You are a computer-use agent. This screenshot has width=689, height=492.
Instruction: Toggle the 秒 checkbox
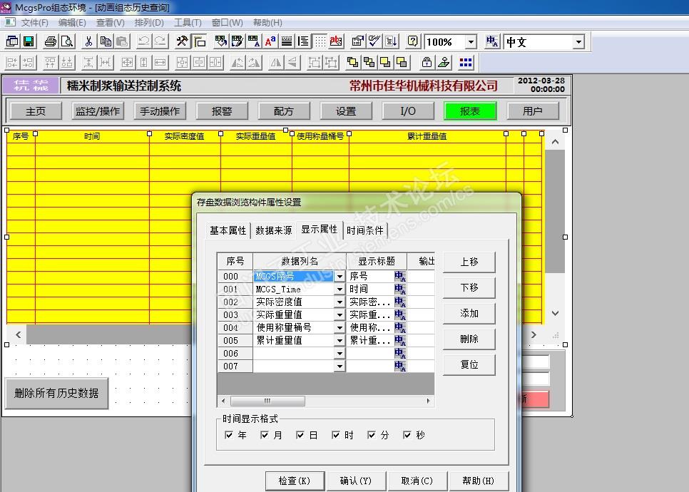(407, 435)
